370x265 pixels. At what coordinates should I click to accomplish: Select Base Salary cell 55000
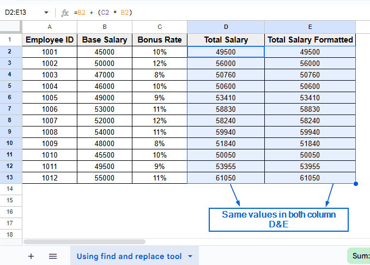[x=105, y=178]
